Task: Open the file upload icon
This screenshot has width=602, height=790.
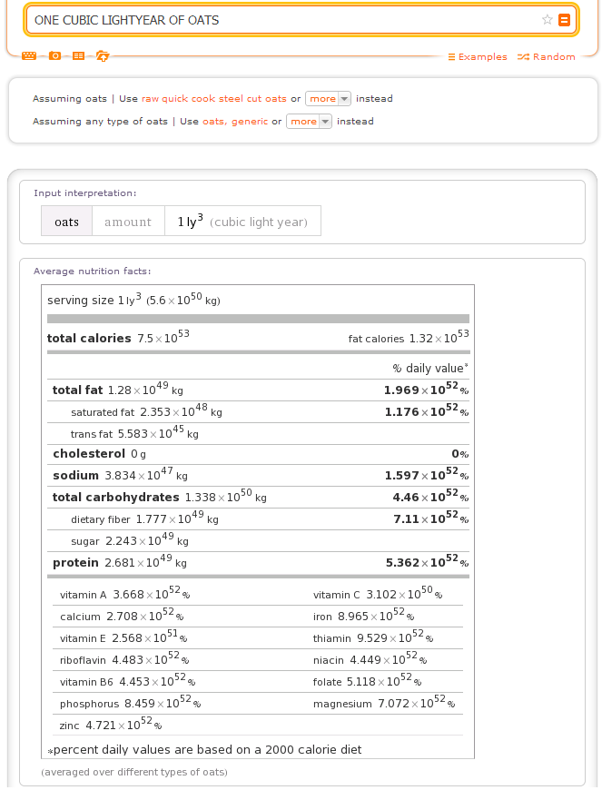Action: tap(103, 56)
